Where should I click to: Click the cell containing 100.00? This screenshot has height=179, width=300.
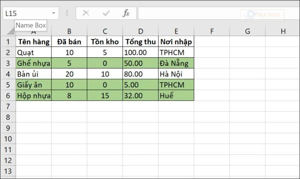141,52
